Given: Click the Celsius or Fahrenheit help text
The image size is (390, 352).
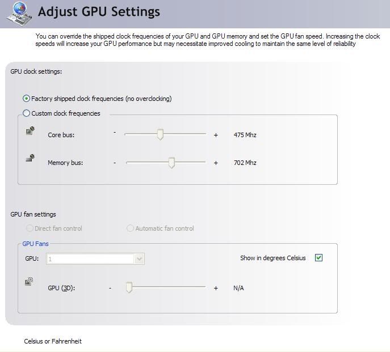Looking at the screenshot, I should click(53, 341).
